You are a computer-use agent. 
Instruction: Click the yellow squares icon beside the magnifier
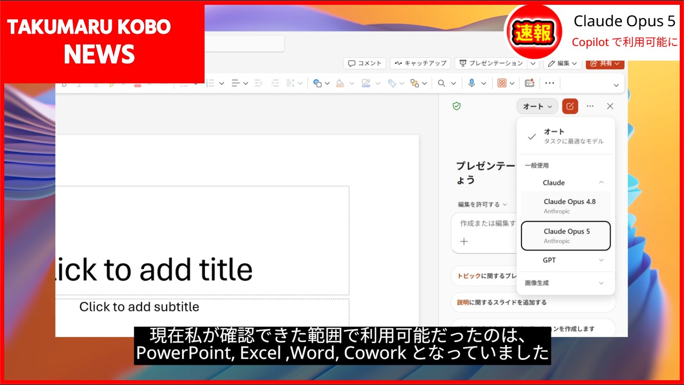[x=415, y=83]
